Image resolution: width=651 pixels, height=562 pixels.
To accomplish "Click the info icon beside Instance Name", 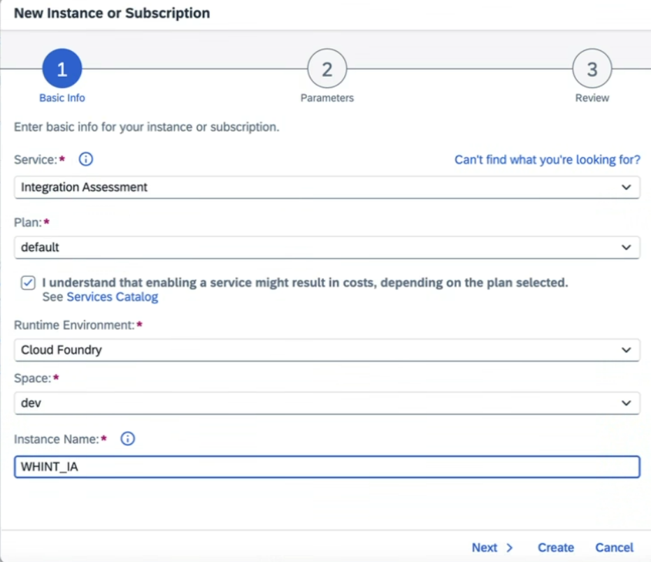I will [x=127, y=439].
